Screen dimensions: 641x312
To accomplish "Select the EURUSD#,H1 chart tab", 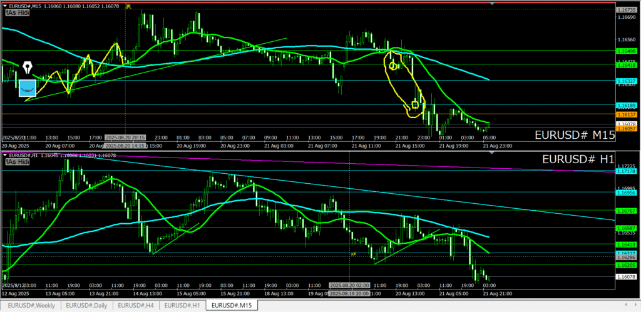I will [183, 306].
